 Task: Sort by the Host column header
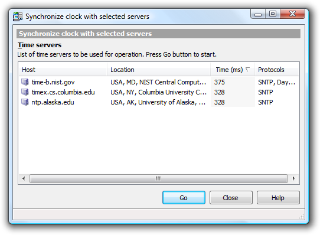[x=63, y=70]
